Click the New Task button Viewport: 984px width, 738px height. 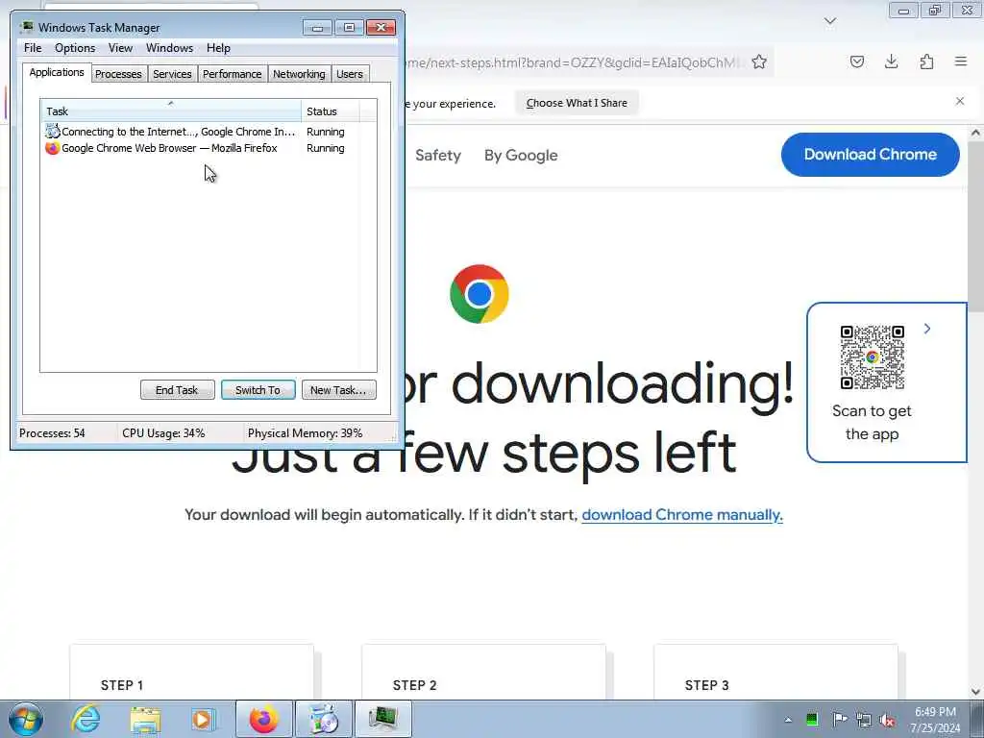tap(338, 390)
